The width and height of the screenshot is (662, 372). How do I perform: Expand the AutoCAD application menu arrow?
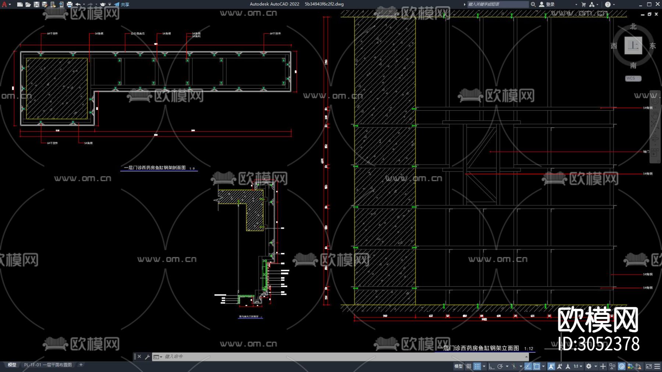10,4
